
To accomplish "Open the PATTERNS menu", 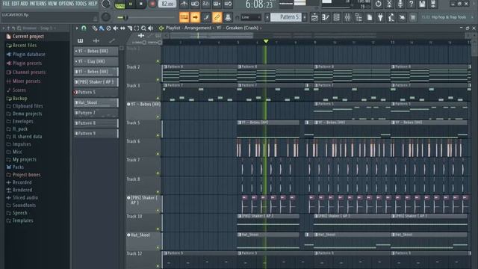I will (38, 4).
